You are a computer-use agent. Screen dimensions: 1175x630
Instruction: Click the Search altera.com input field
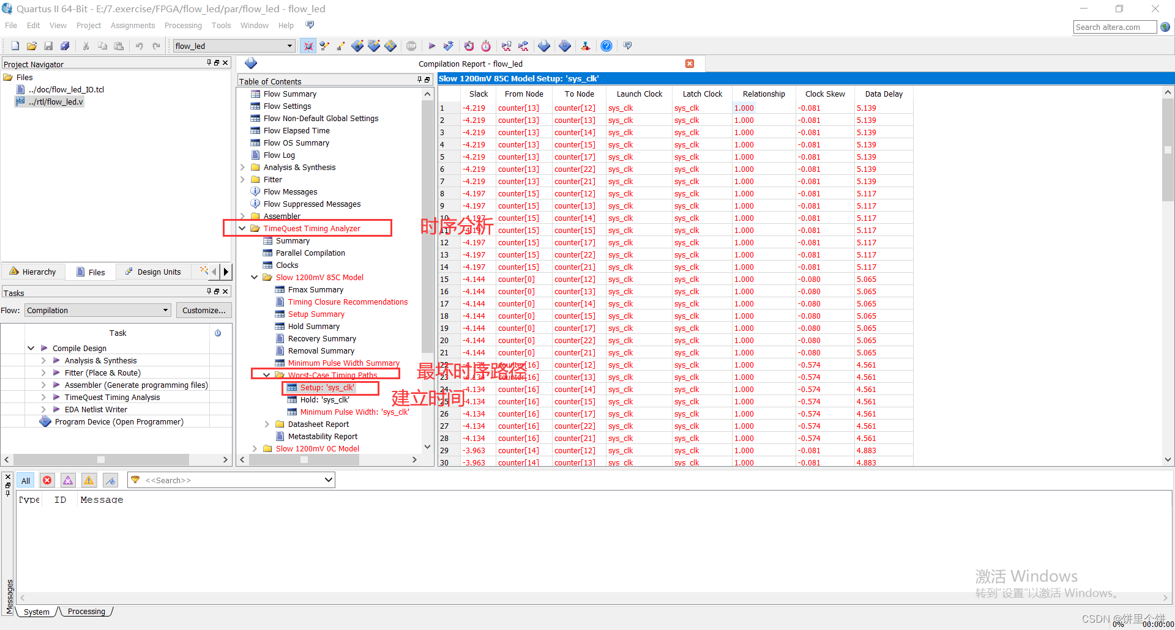pos(1115,27)
